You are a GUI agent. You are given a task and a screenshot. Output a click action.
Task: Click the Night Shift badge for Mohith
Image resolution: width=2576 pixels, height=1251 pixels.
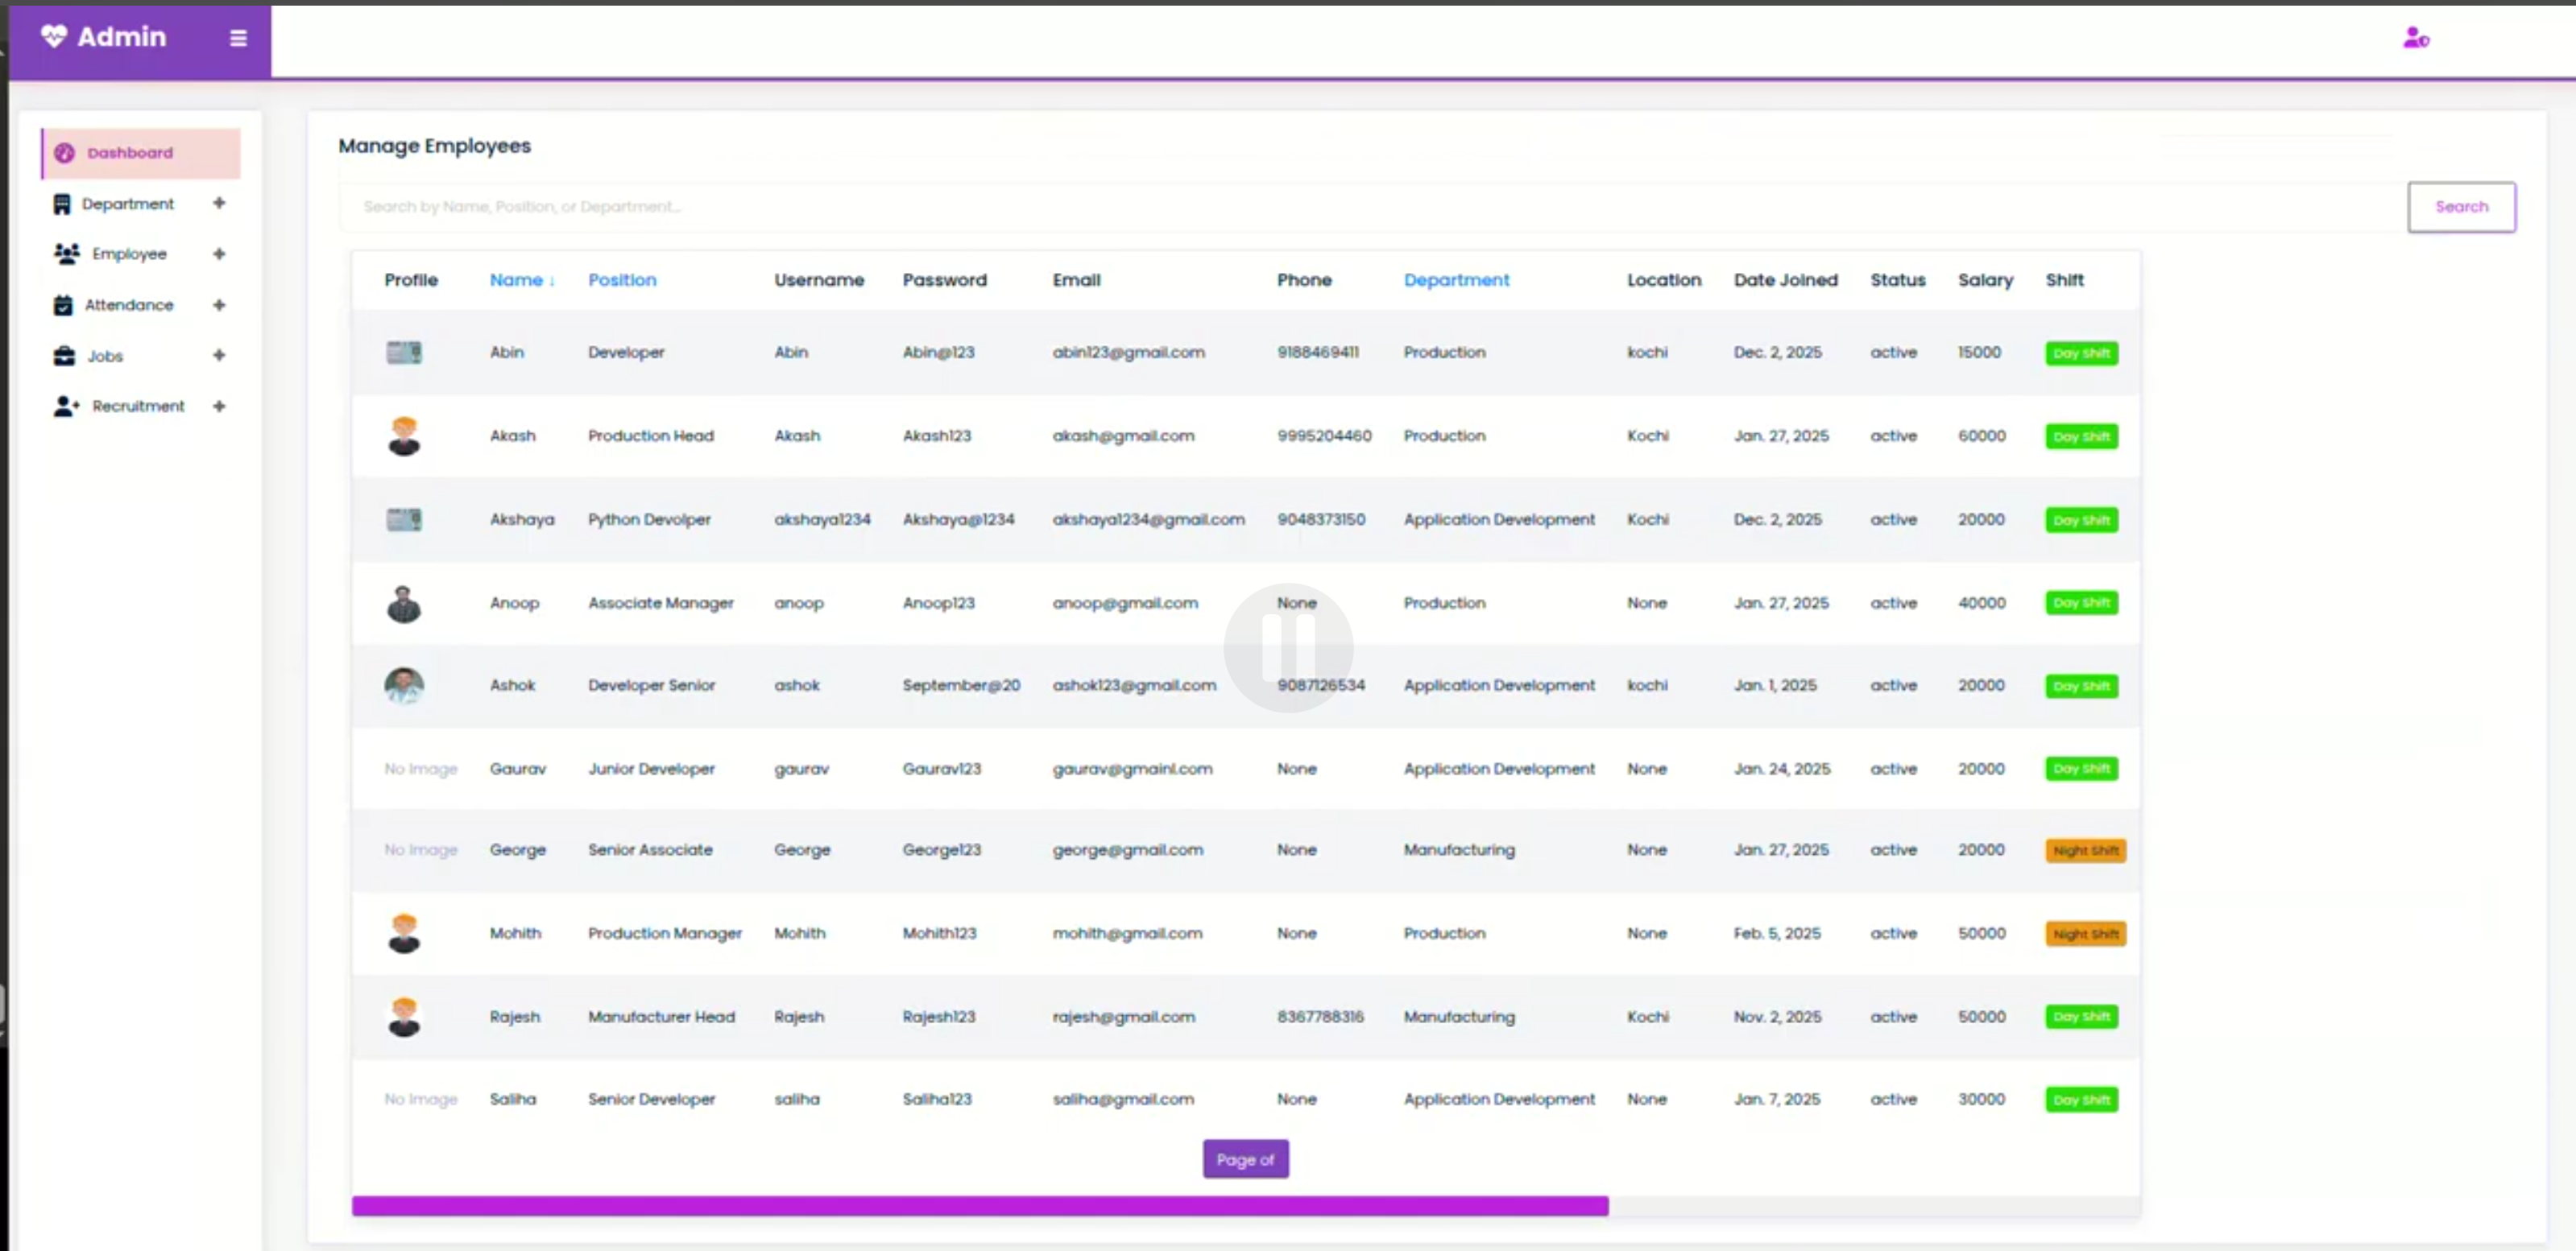pos(2085,933)
